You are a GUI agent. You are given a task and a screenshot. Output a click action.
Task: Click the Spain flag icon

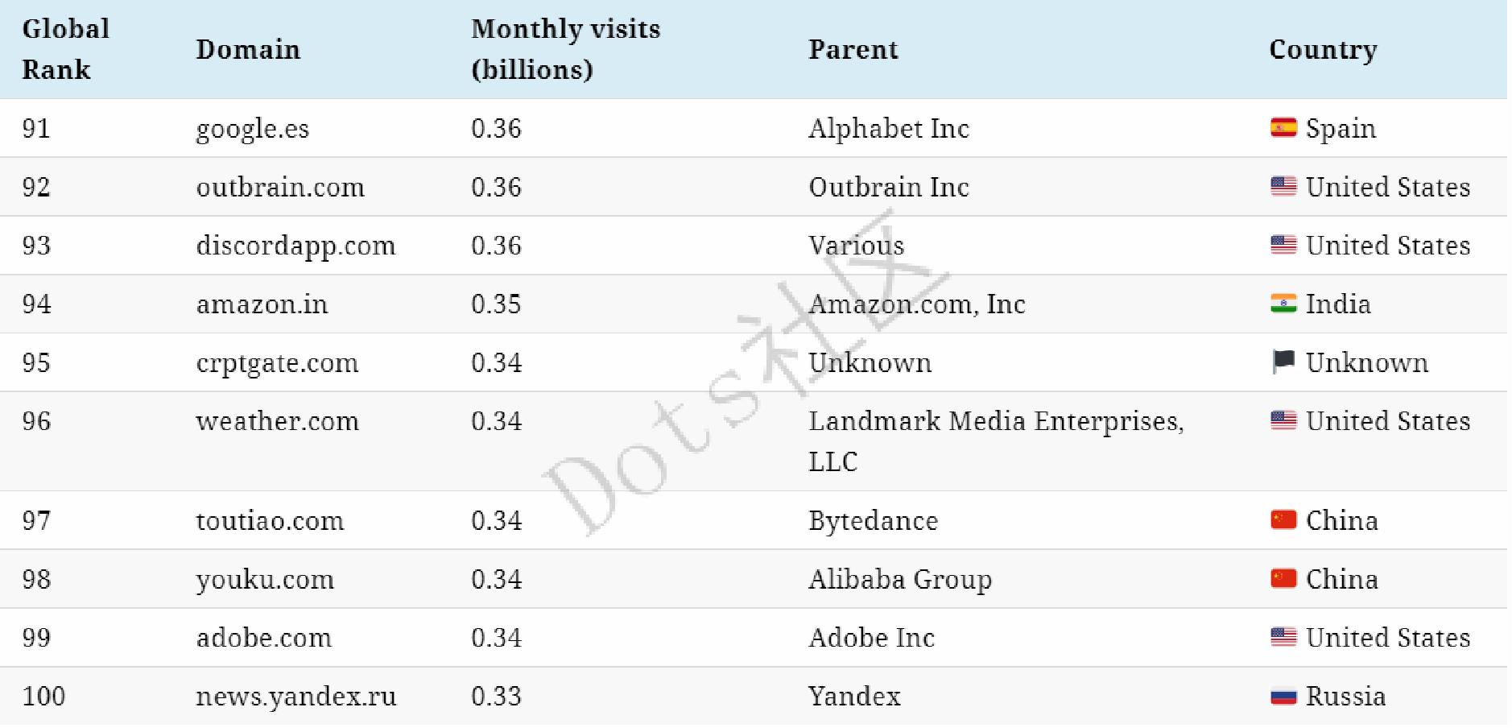click(x=1283, y=128)
